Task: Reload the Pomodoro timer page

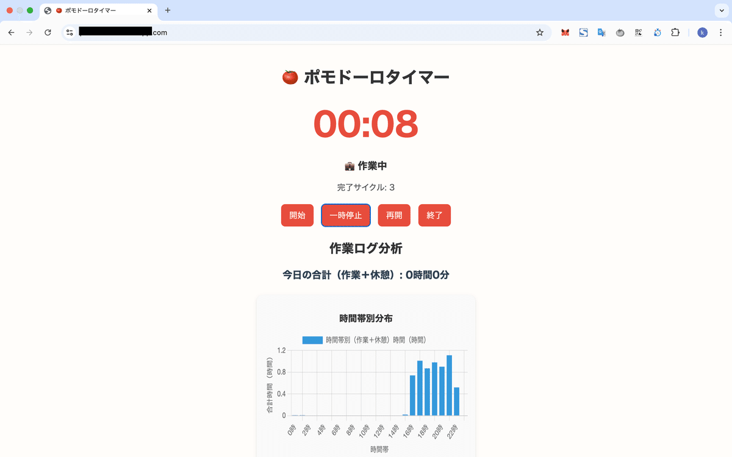Action: (x=48, y=32)
